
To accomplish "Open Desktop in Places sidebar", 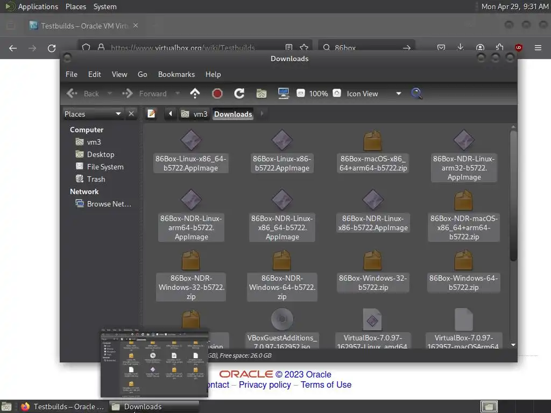I will 95,154.
